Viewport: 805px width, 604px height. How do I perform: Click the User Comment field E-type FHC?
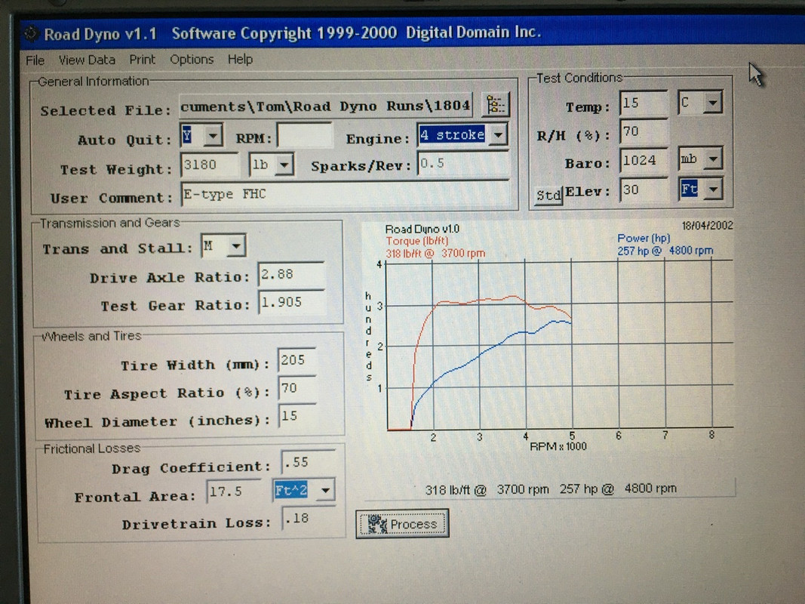[x=345, y=194]
